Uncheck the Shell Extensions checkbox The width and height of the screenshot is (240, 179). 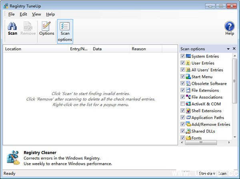pos(182,110)
